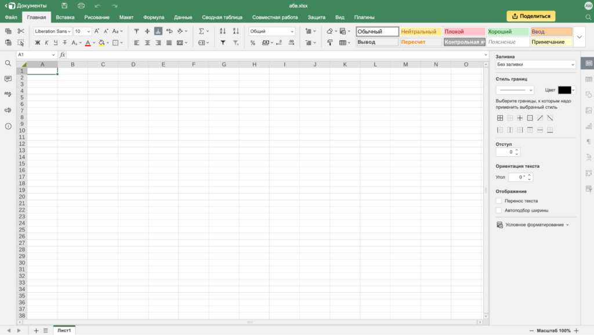Click the cut (scissors) icon
The height and width of the screenshot is (335, 594).
[21, 31]
